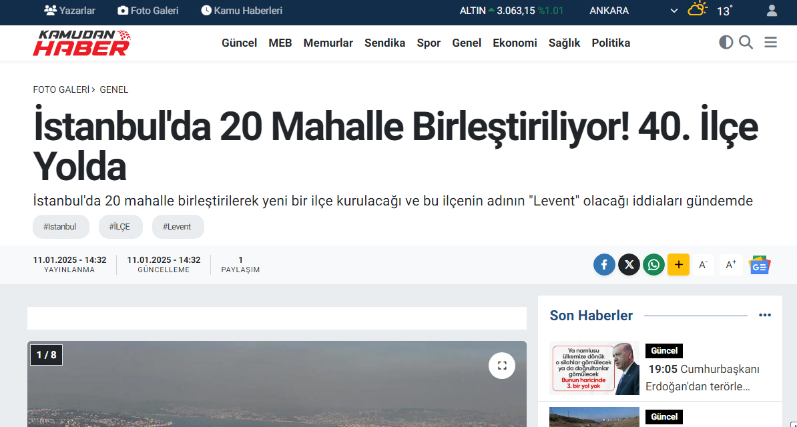
Task: Open Foto Galeri from top bar
Action: click(148, 11)
